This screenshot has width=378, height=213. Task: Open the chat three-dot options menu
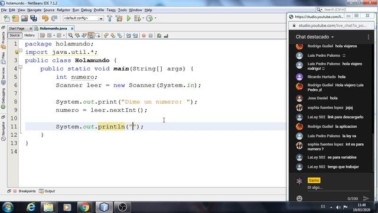click(x=369, y=37)
